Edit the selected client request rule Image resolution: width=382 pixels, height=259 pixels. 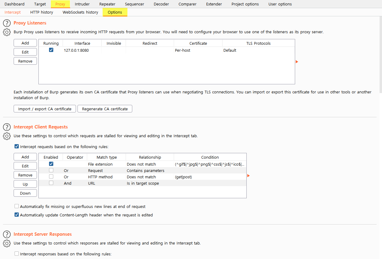25,166
